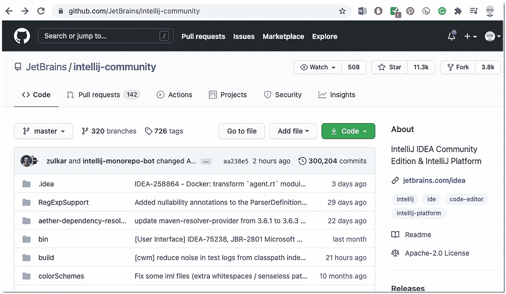Open the Pinterest browser extension
506x294 pixels.
pyautogui.click(x=410, y=11)
